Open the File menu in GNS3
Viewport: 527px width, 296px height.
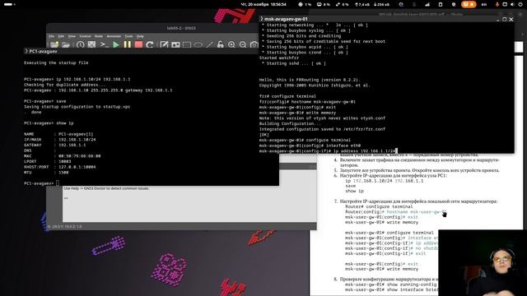coord(51,36)
